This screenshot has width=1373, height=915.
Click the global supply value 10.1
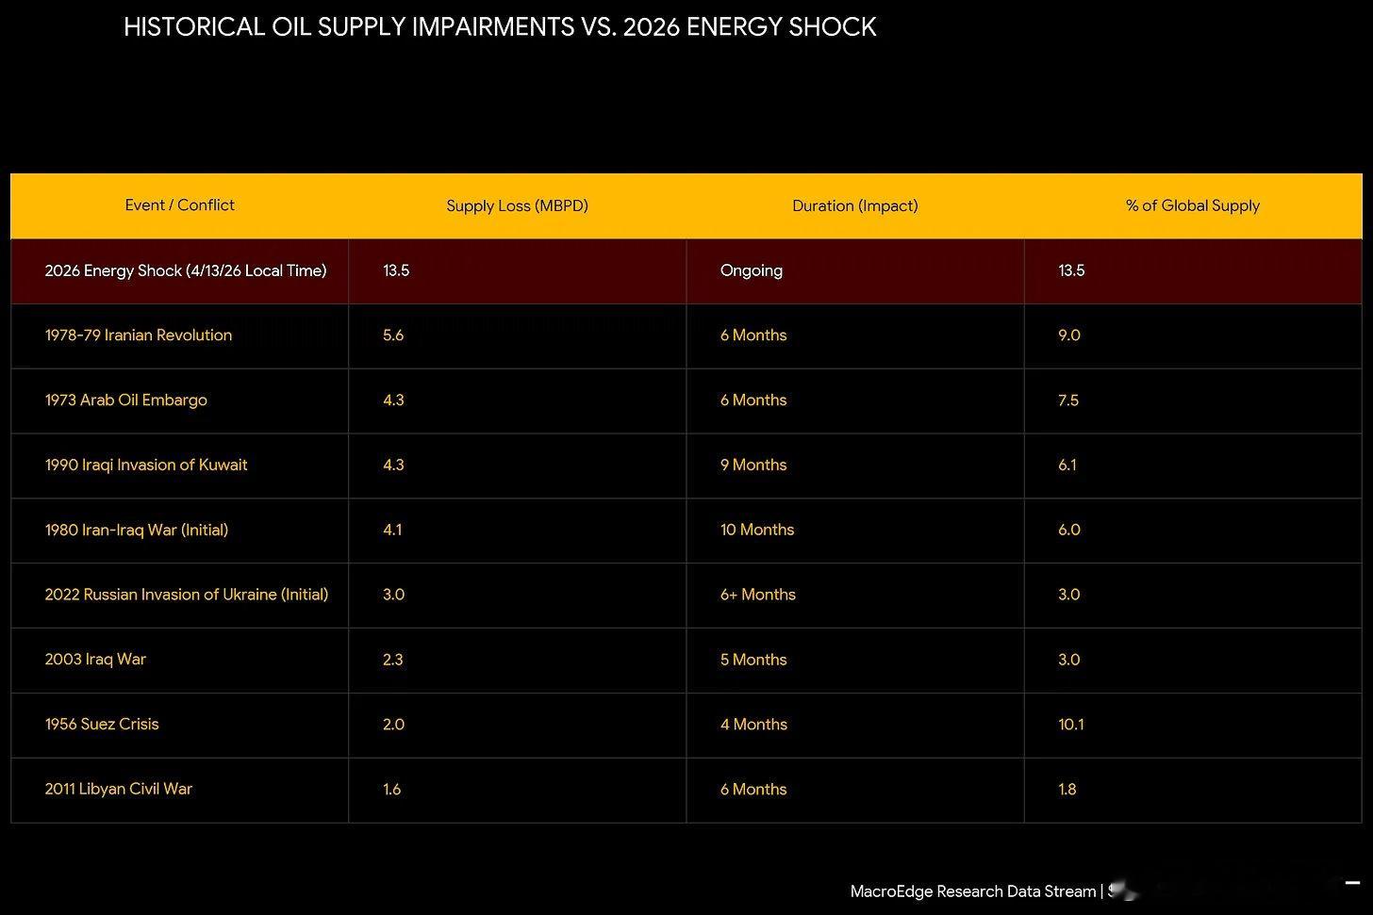[1071, 725]
